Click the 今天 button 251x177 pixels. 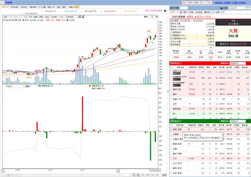point(249,8)
